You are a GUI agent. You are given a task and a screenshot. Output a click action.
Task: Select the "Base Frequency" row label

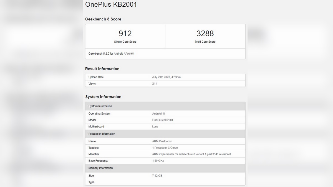[99, 161]
